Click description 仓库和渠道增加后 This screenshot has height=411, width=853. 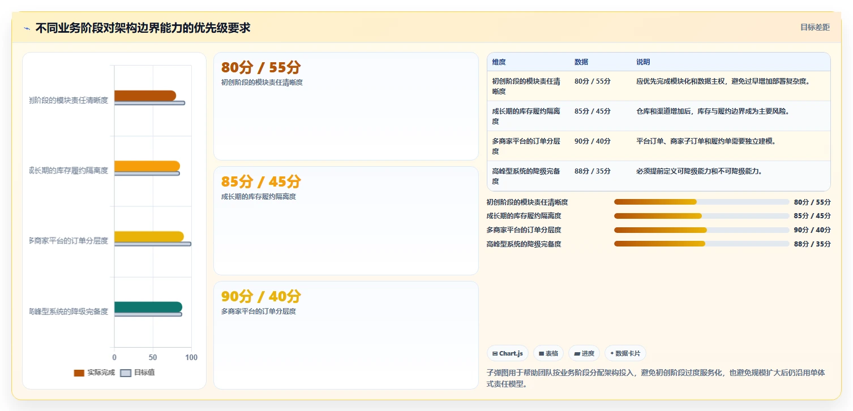point(712,111)
